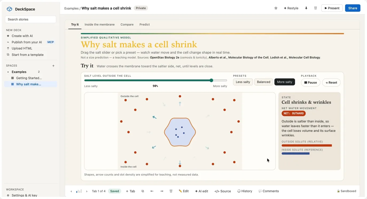367x199 pixels.
Task: Move tab right with arrow-to-bar icon
Action: coord(162,191)
